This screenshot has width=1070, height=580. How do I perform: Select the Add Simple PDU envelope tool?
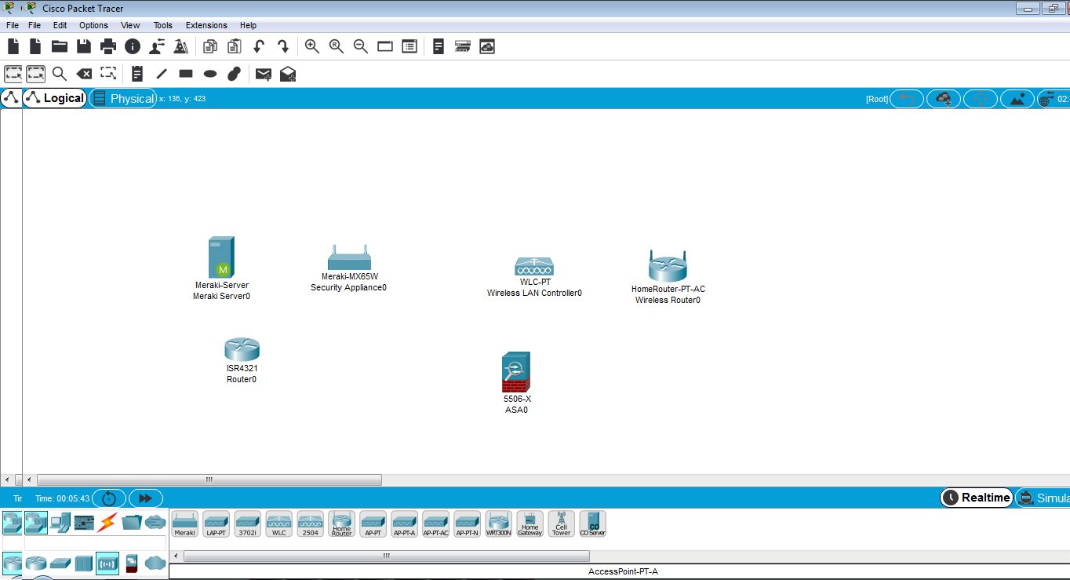(x=263, y=74)
